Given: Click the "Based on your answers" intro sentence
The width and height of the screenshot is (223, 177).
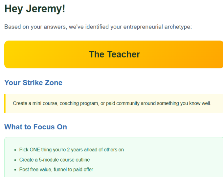Looking at the screenshot, I should tap(98, 27).
